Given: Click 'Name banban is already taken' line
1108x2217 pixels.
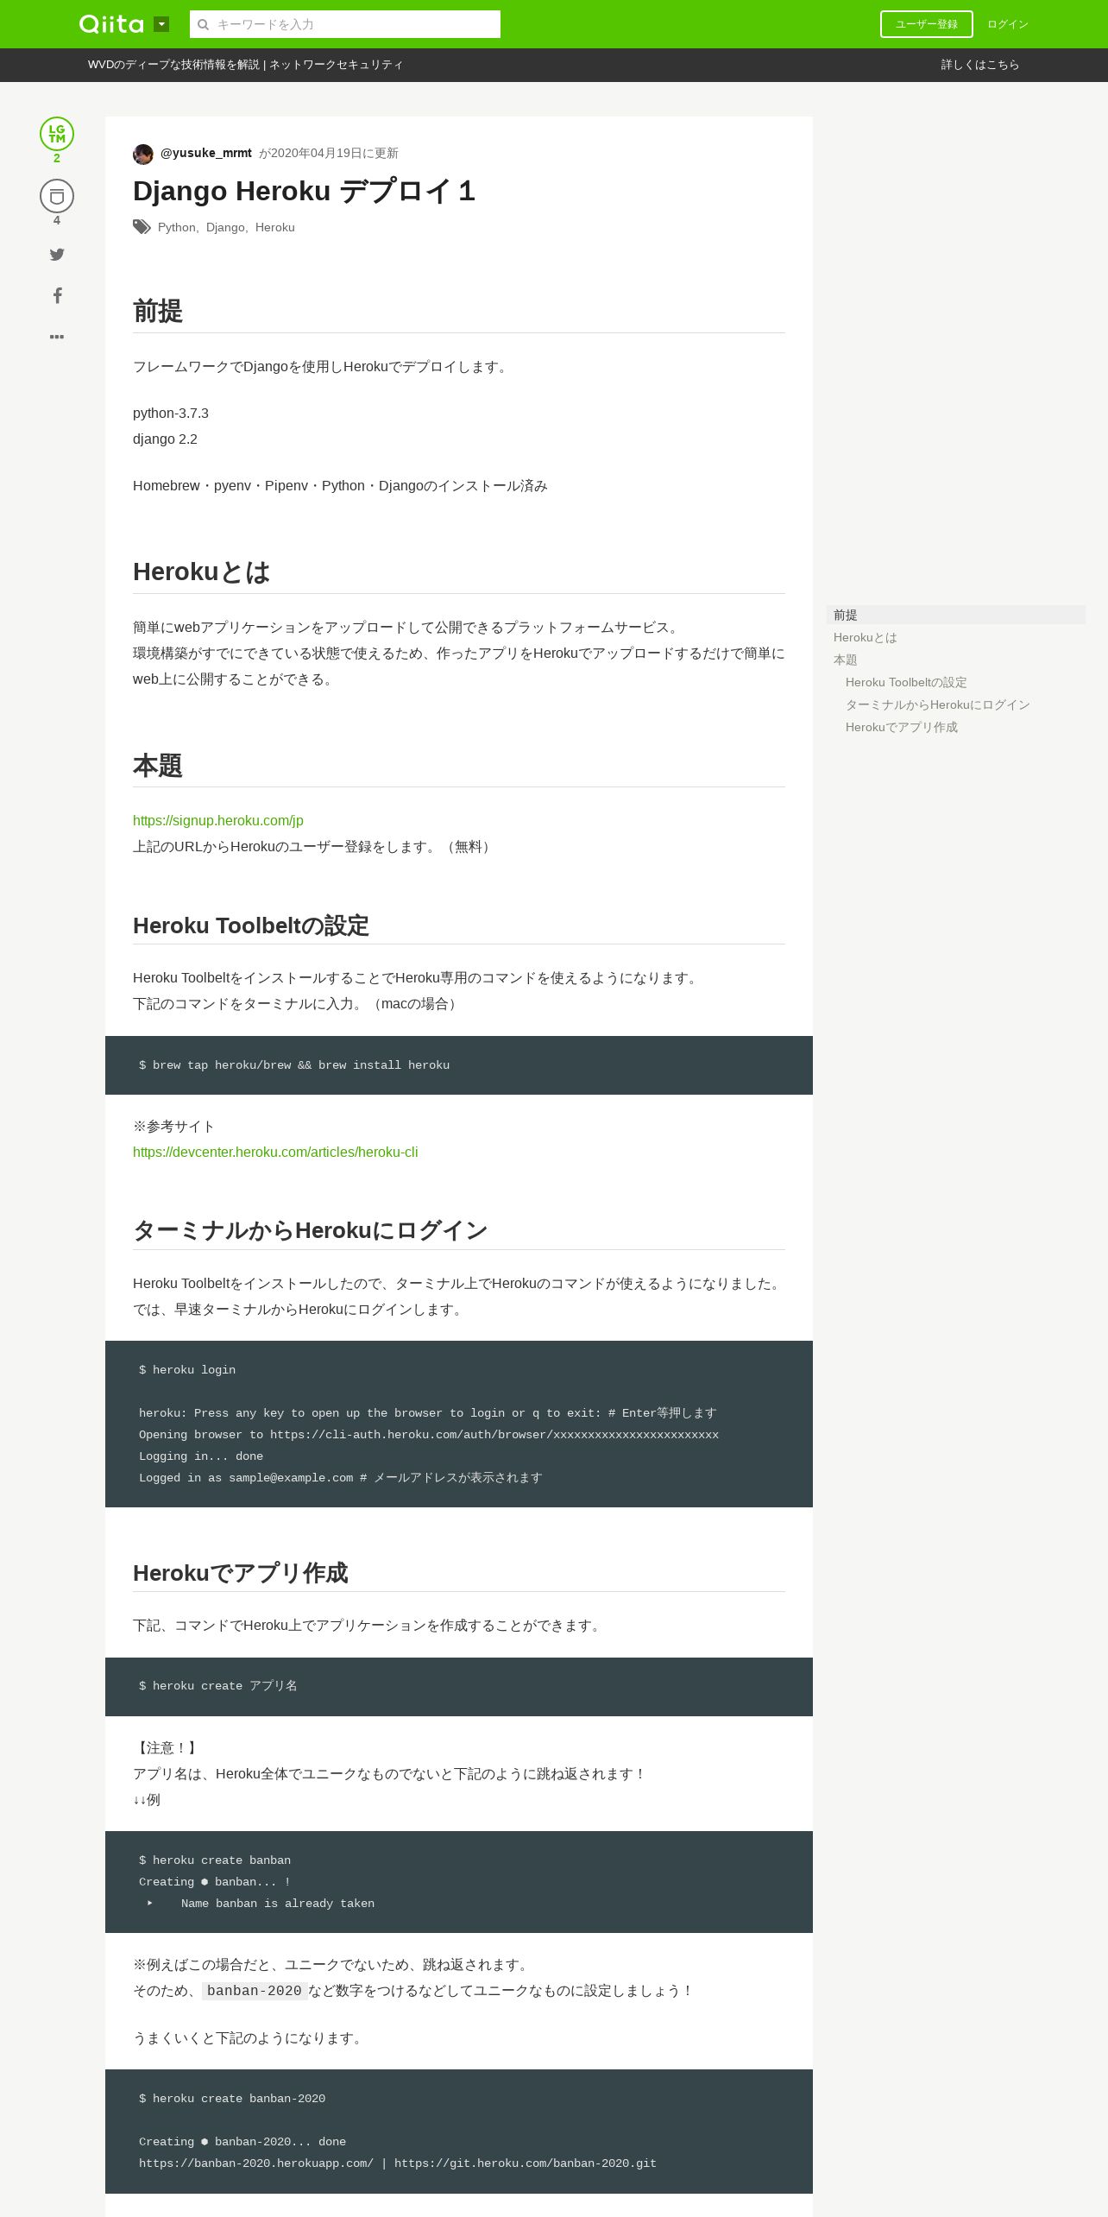Looking at the screenshot, I should click(278, 1904).
